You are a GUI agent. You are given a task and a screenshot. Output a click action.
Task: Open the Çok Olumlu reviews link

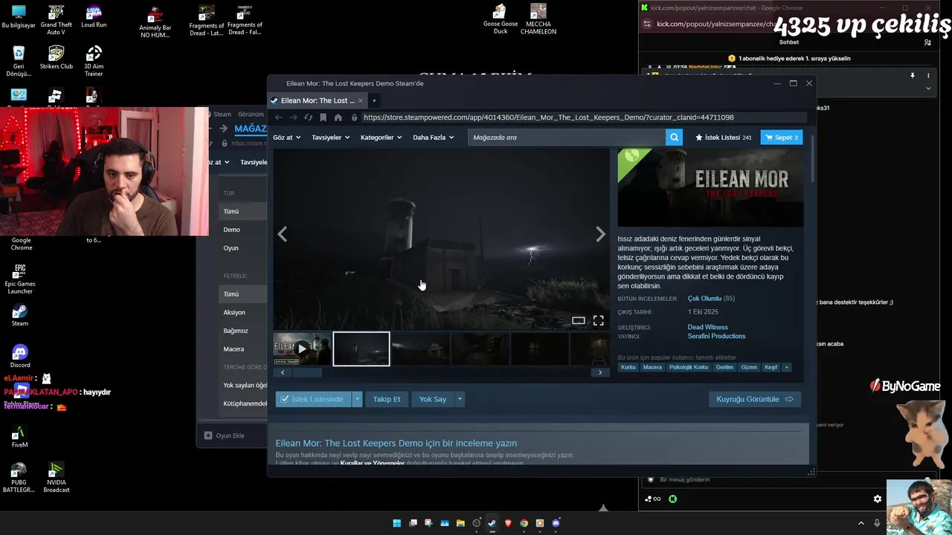tap(704, 299)
